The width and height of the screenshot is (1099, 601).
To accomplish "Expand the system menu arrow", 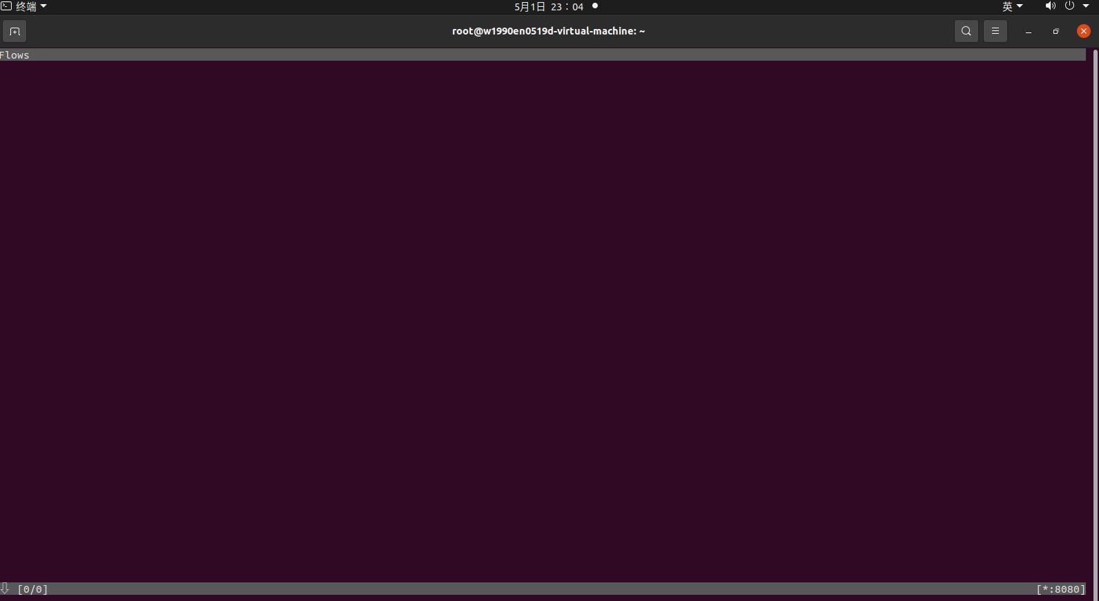I will coord(1085,6).
